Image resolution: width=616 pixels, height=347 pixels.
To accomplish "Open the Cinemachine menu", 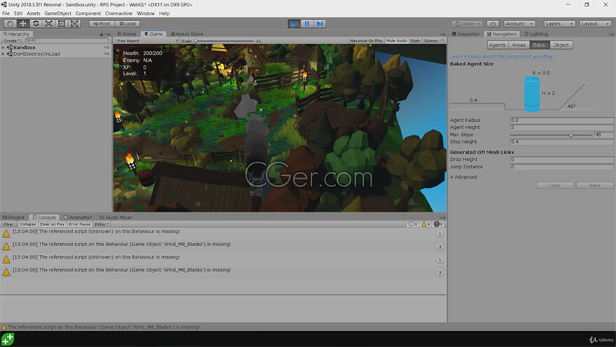I will 118,13.
